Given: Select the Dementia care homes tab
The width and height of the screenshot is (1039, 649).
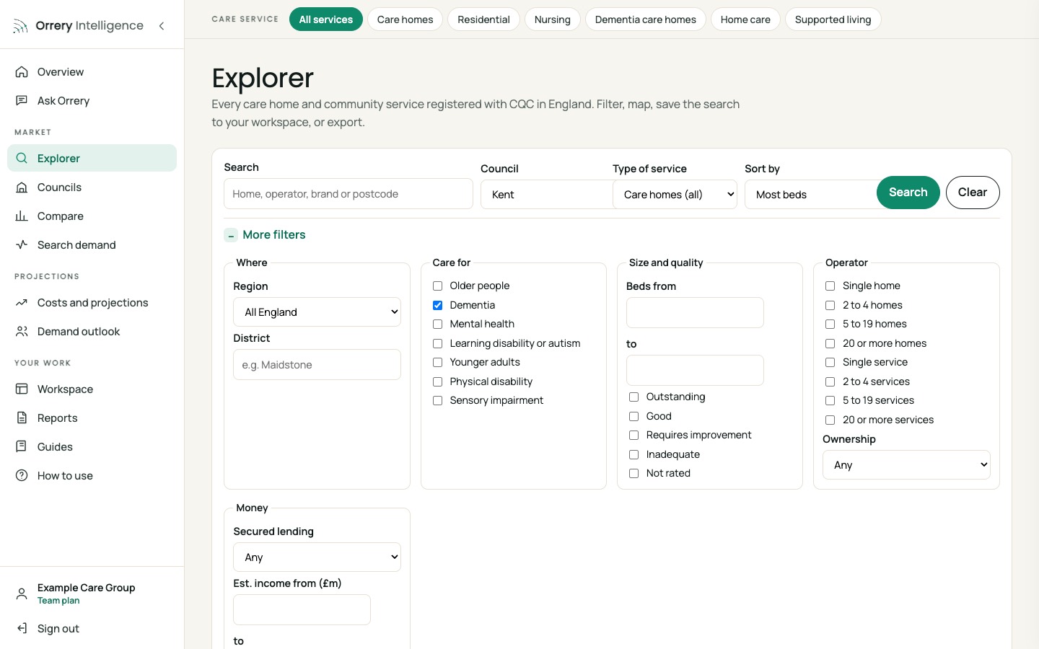Looking at the screenshot, I should coord(646,19).
